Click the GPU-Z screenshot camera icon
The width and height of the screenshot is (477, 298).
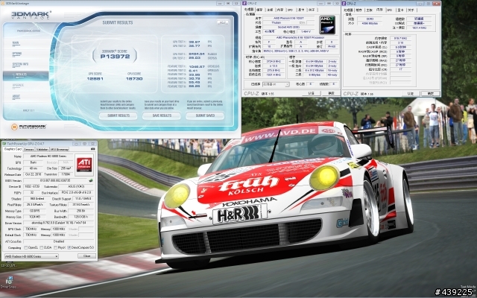93,149
